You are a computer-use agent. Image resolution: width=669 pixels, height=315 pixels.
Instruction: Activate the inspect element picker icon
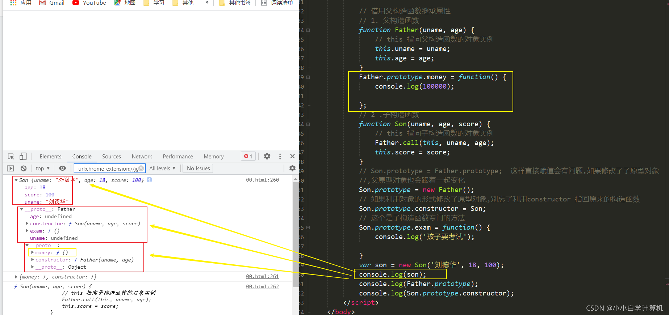[11, 156]
